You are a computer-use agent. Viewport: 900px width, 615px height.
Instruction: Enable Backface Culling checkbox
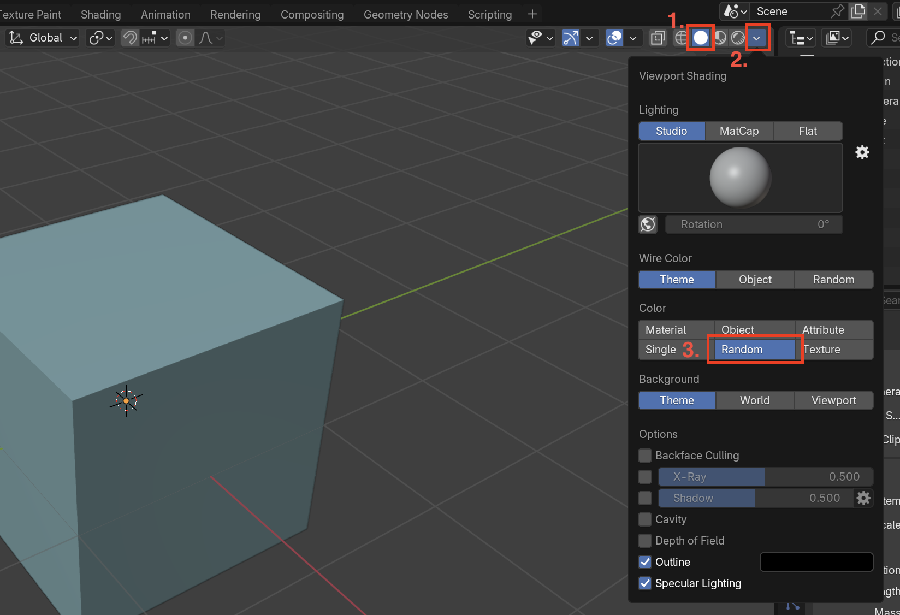coord(645,456)
